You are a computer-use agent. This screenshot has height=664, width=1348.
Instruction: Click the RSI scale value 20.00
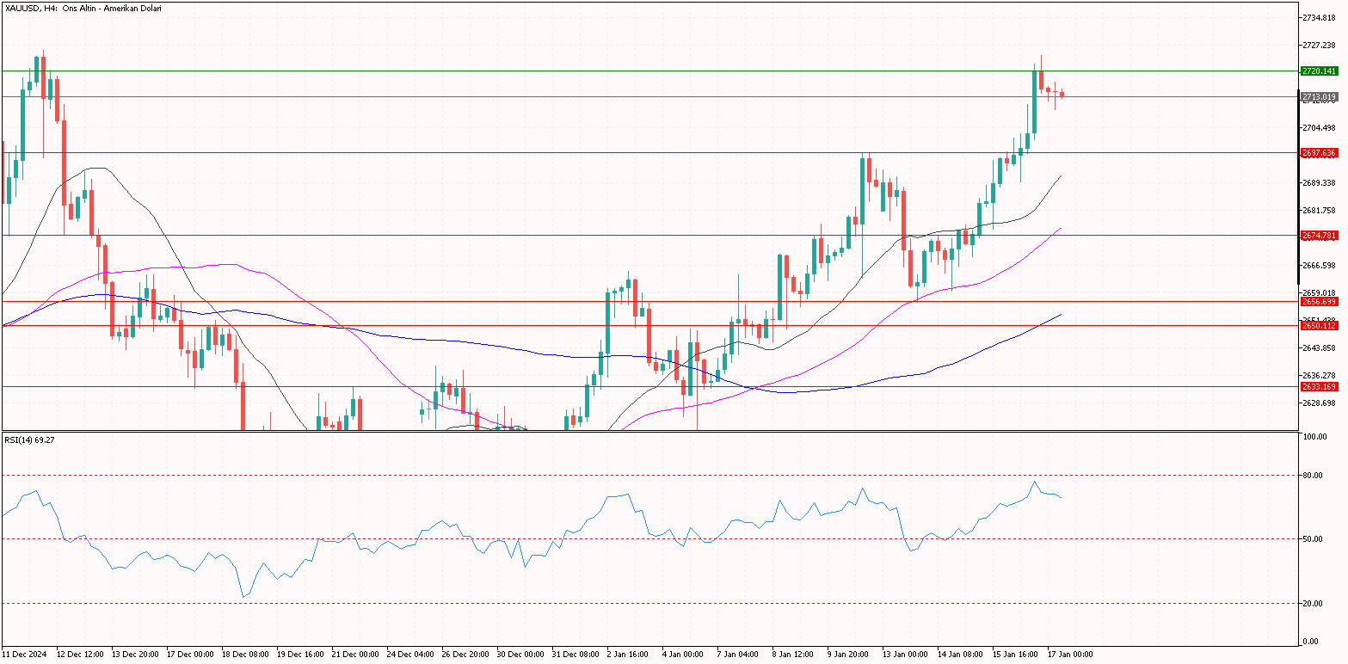pyautogui.click(x=1314, y=604)
